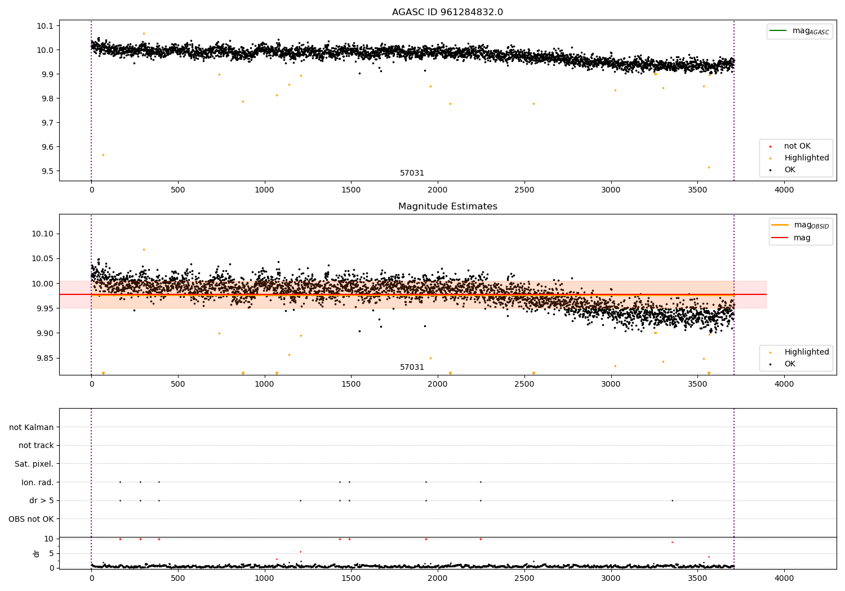Click the 'not Kalman' row label
845x591 pixels.
[x=32, y=427]
